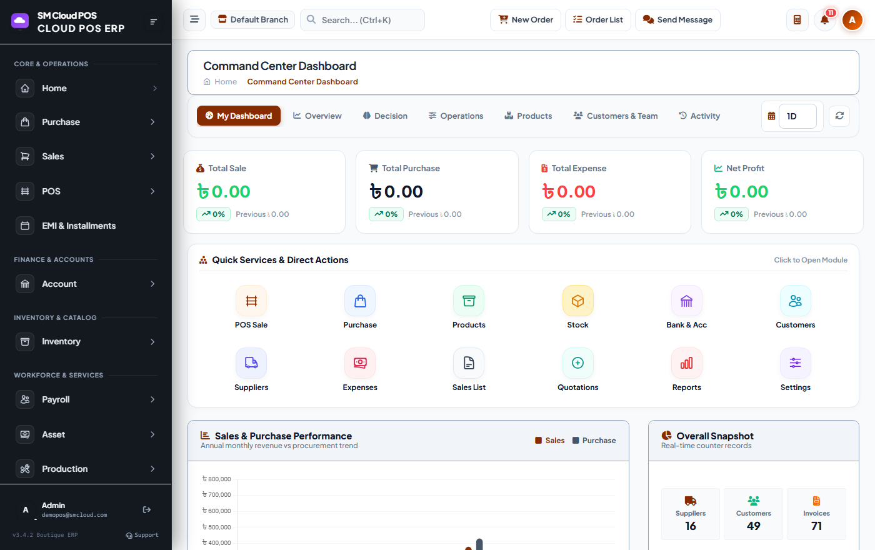The height and width of the screenshot is (550, 875).
Task: Open the POS Sale quick service icon
Action: [251, 301]
